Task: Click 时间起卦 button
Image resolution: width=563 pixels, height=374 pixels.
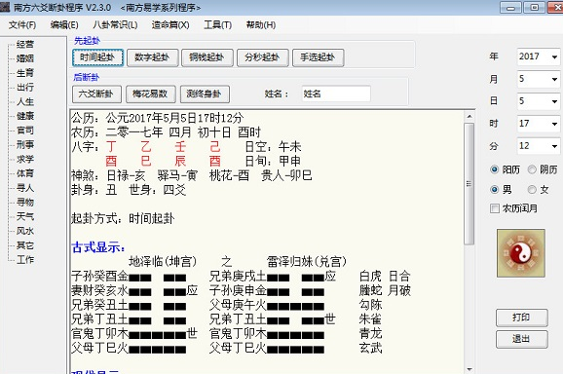Action: [x=97, y=57]
